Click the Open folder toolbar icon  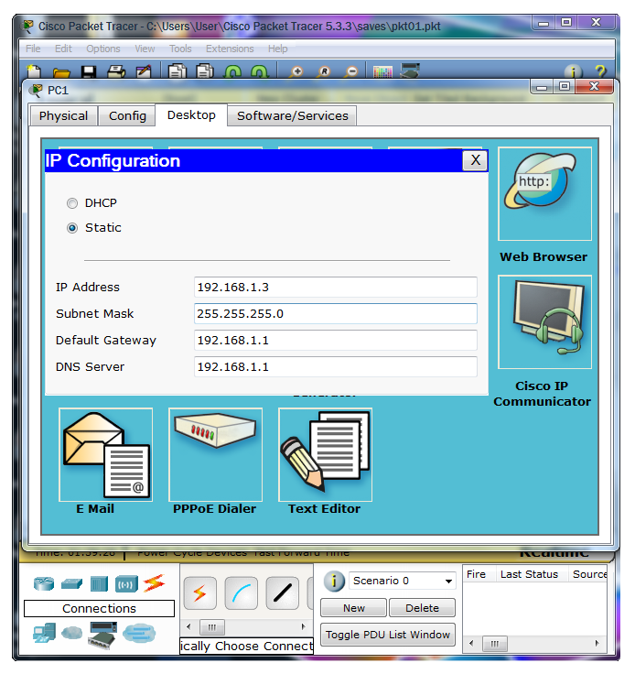[61, 72]
